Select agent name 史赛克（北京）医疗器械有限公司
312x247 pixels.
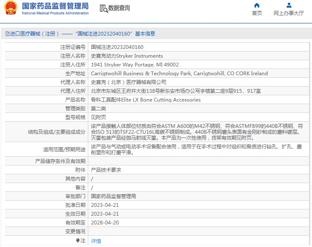128,82
